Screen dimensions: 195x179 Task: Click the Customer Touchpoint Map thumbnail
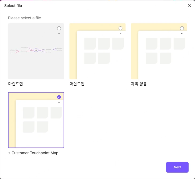[x=36, y=120]
